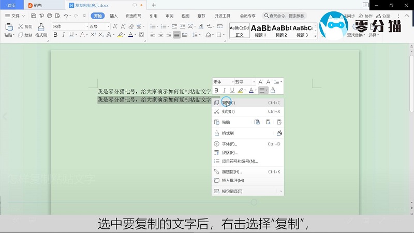This screenshot has height=233, width=414.
Task: Select the 标题 1 heading style
Action: (x=261, y=30)
